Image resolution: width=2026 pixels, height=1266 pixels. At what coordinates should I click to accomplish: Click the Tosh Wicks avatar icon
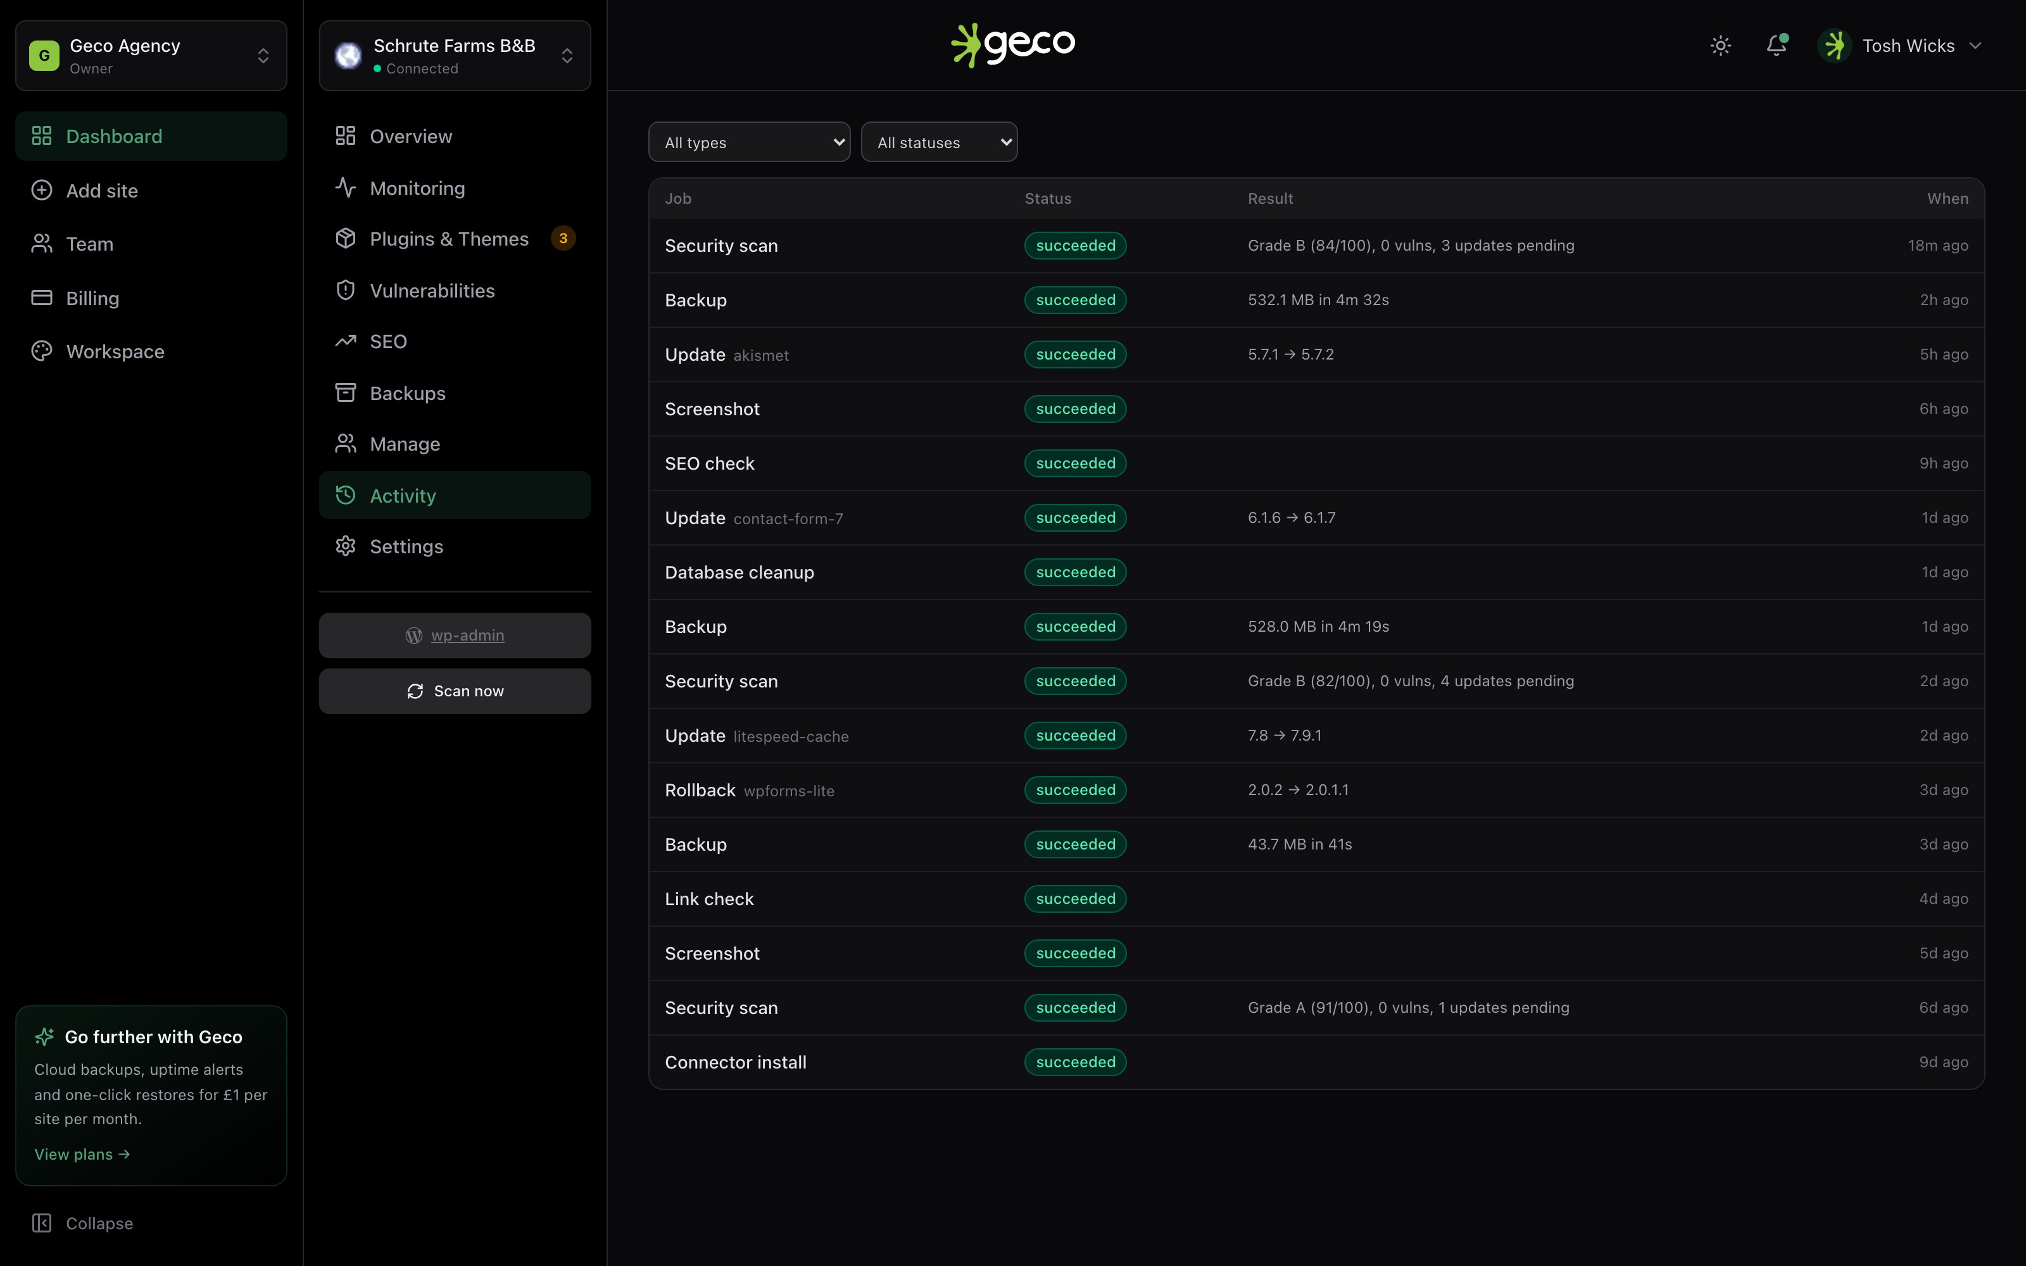(1835, 46)
